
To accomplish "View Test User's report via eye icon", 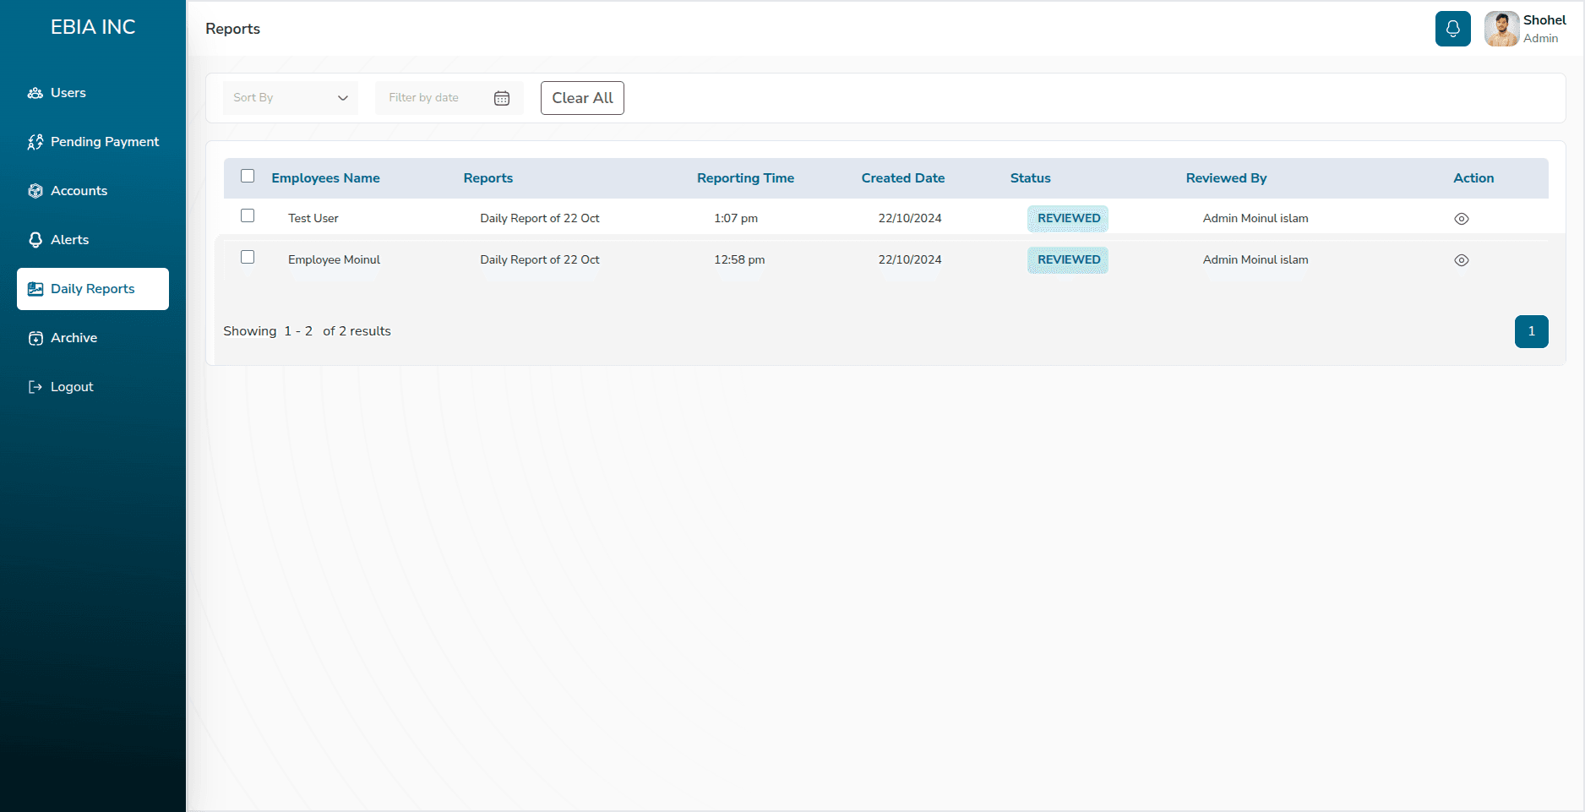I will point(1462,219).
